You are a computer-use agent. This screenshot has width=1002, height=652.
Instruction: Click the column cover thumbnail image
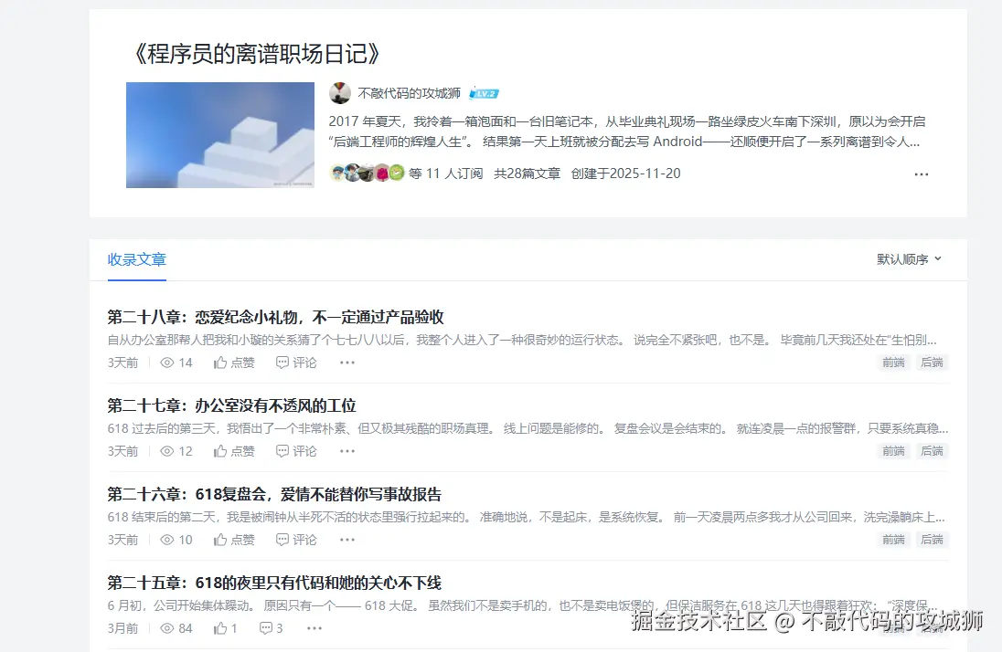219,134
